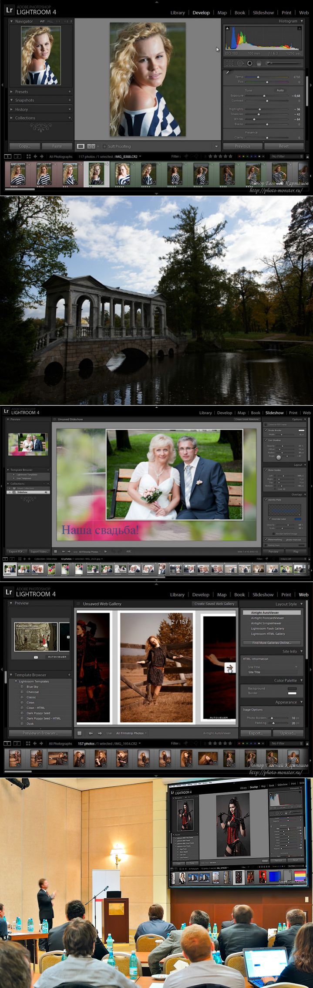Select the Spot Removal tool icon
The height and width of the screenshot is (988, 313).
[x=240, y=63]
